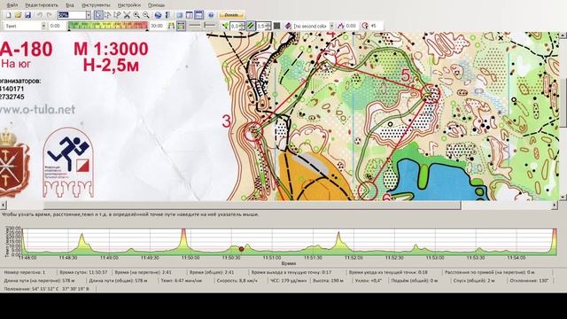Zoom in with the magnifier plus
Viewport: 567px width, 319px height.
click(136, 15)
